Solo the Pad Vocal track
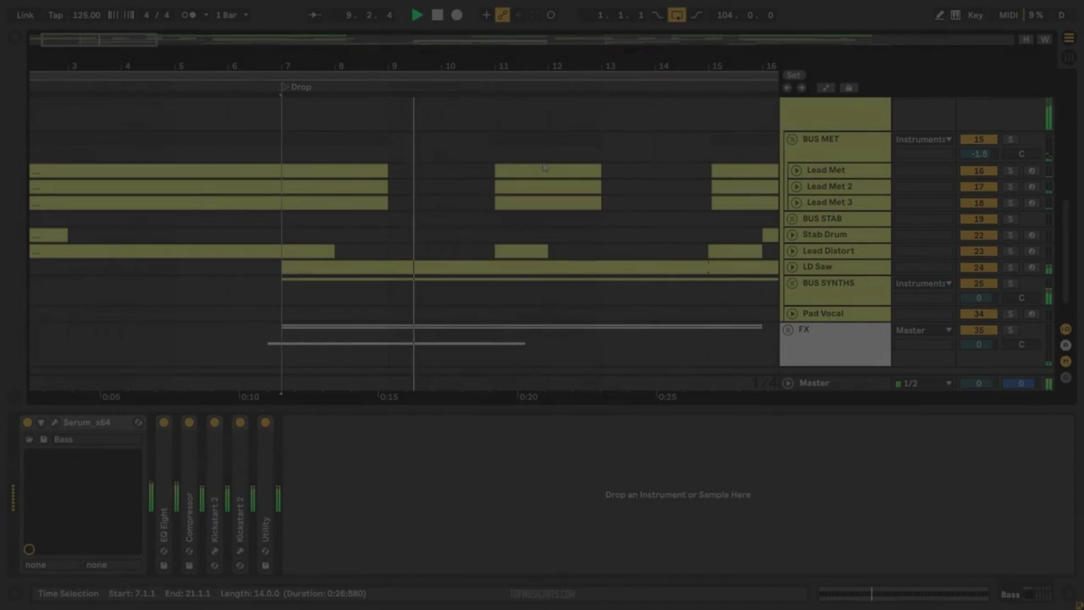The height and width of the screenshot is (610, 1084). tap(1010, 314)
